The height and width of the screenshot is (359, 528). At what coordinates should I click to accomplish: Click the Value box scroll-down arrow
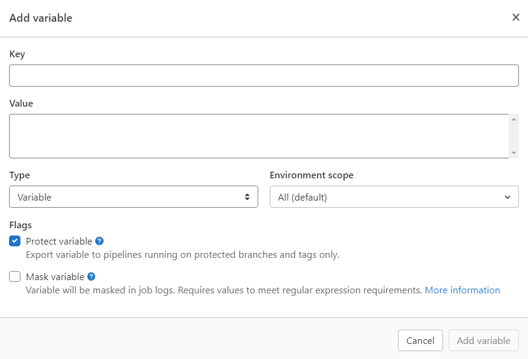pos(514,153)
